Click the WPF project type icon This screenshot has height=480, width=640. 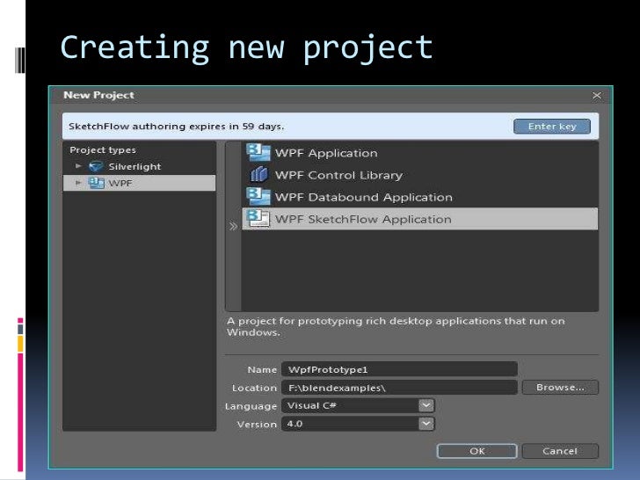[x=97, y=183]
